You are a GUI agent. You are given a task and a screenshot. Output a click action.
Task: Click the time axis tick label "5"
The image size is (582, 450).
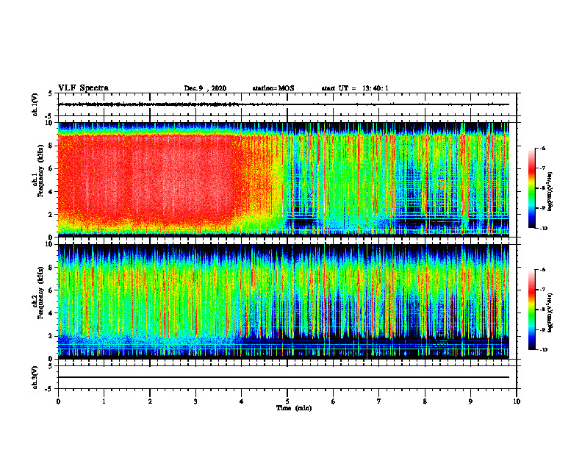287,401
